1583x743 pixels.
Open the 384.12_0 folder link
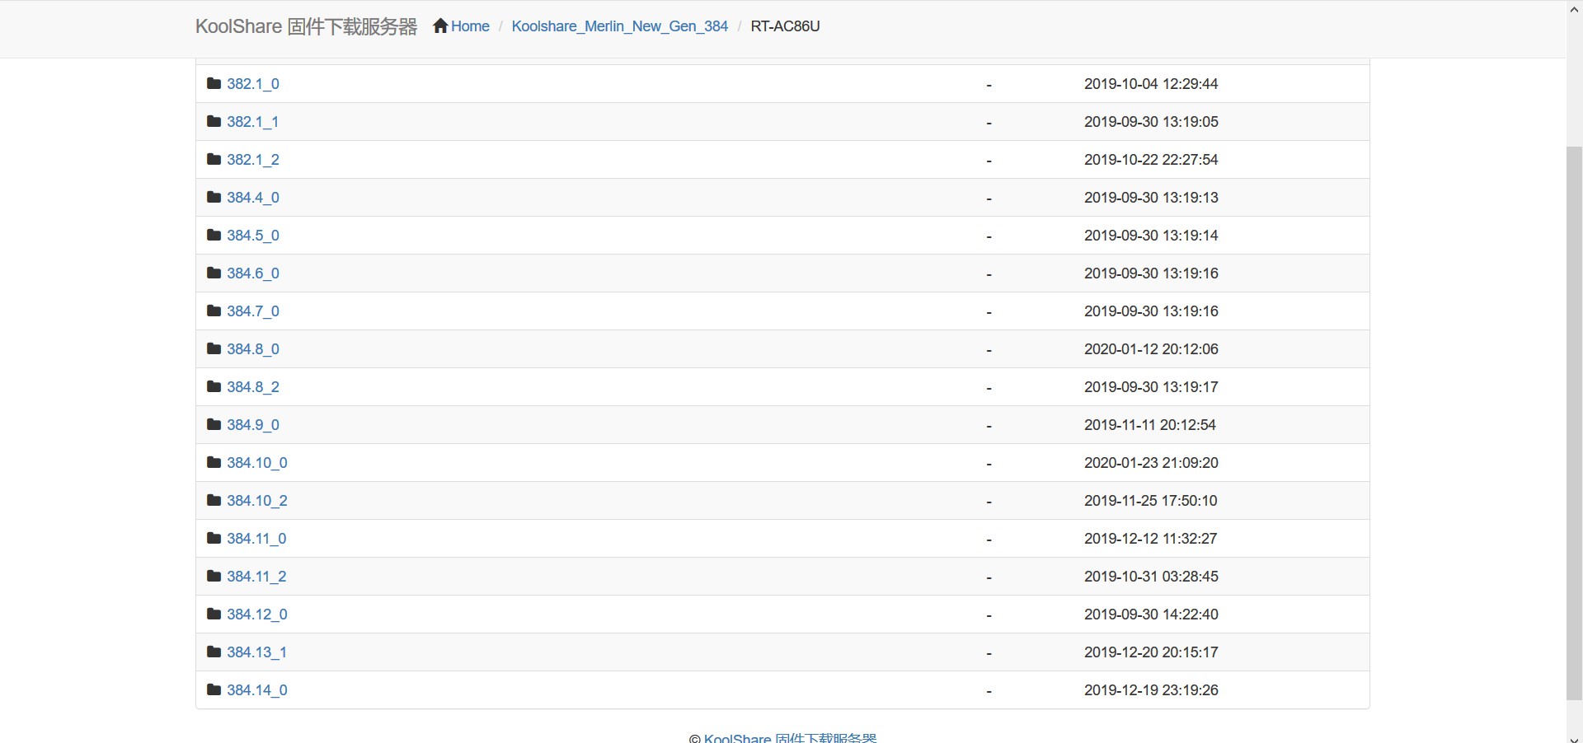tap(257, 614)
